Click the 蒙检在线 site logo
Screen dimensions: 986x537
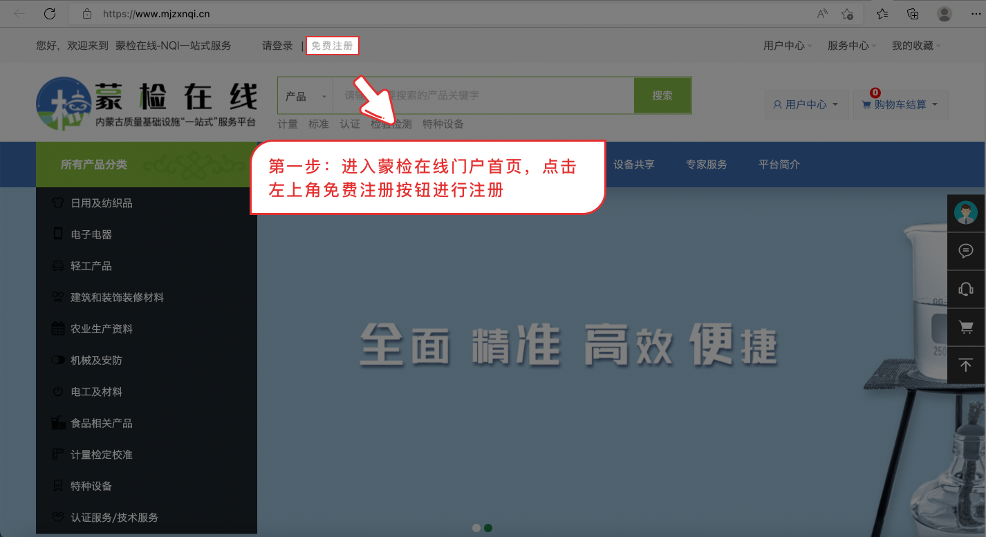tap(147, 104)
